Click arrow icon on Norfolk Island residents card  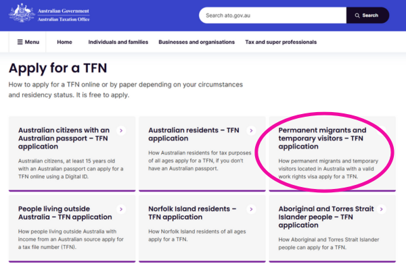(x=251, y=209)
